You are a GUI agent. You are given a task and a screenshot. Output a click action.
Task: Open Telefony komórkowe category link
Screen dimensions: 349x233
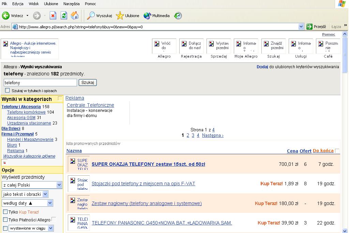[x=26, y=112]
